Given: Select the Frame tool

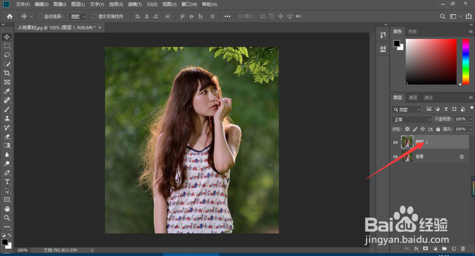Looking at the screenshot, I should coord(7,82).
